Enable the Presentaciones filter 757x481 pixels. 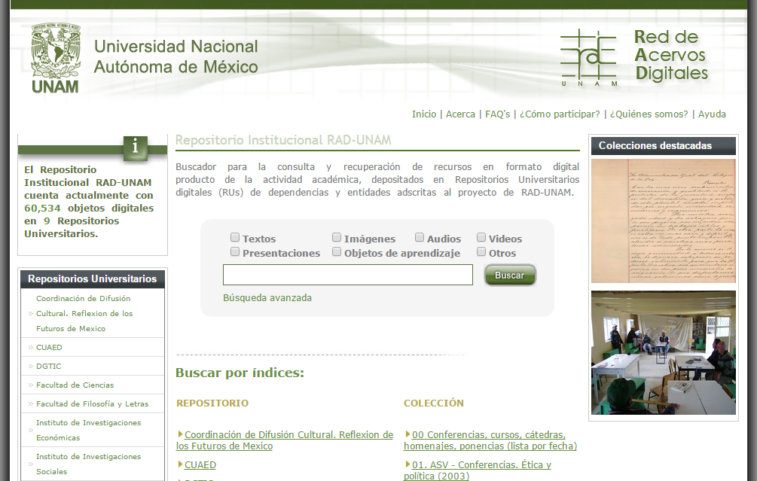[234, 251]
